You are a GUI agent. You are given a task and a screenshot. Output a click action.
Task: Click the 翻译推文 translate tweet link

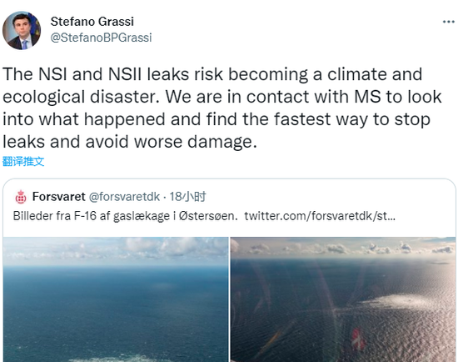(x=23, y=161)
